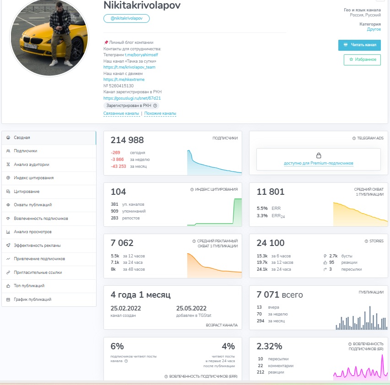Select Сводная in the sidebar
390x385 pixels.
[x=22, y=138]
